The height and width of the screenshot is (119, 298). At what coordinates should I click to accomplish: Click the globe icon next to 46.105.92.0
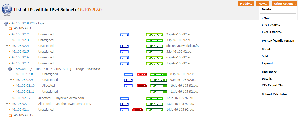pyautogui.click(x=6, y=23)
